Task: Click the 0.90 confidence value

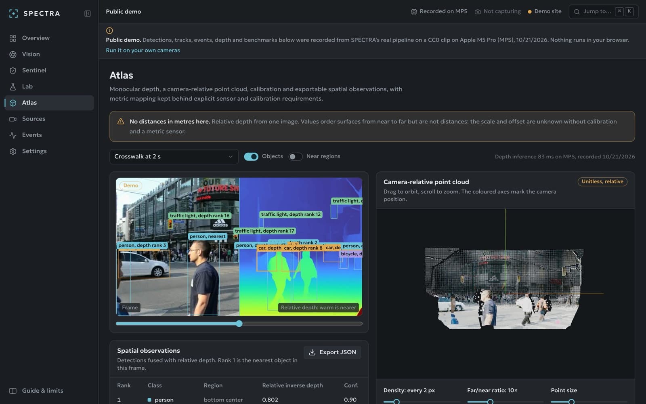Action: point(350,400)
